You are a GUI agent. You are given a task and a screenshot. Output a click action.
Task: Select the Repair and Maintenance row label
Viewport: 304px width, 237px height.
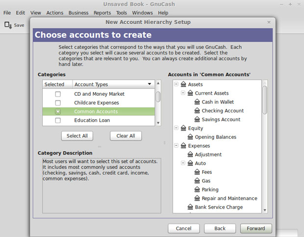pyautogui.click(x=229, y=198)
